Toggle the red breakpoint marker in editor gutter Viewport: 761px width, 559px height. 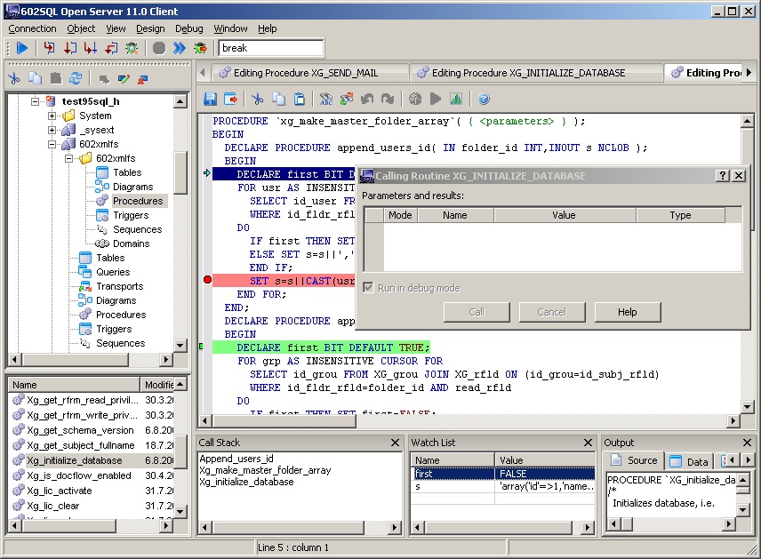[x=207, y=280]
